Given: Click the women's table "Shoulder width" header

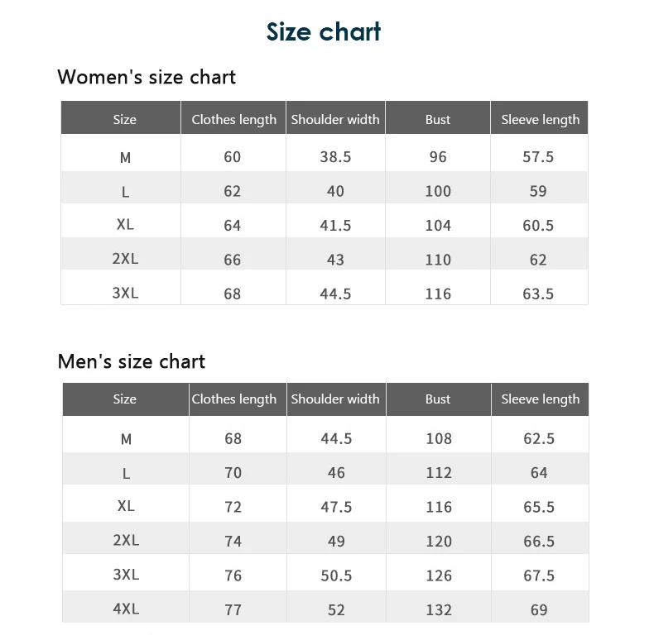Looking at the screenshot, I should click(335, 119).
